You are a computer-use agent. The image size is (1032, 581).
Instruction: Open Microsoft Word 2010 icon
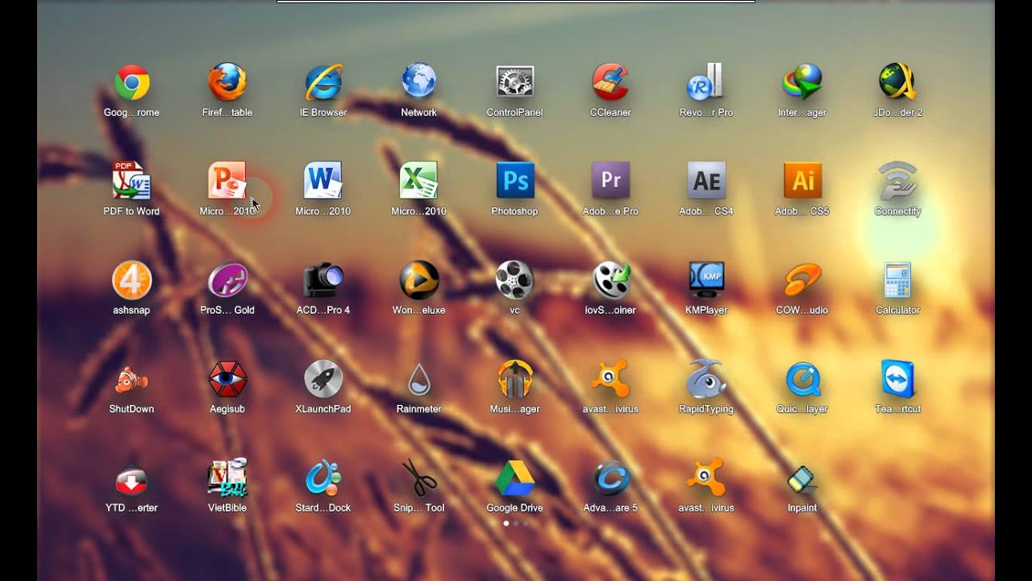[323, 181]
